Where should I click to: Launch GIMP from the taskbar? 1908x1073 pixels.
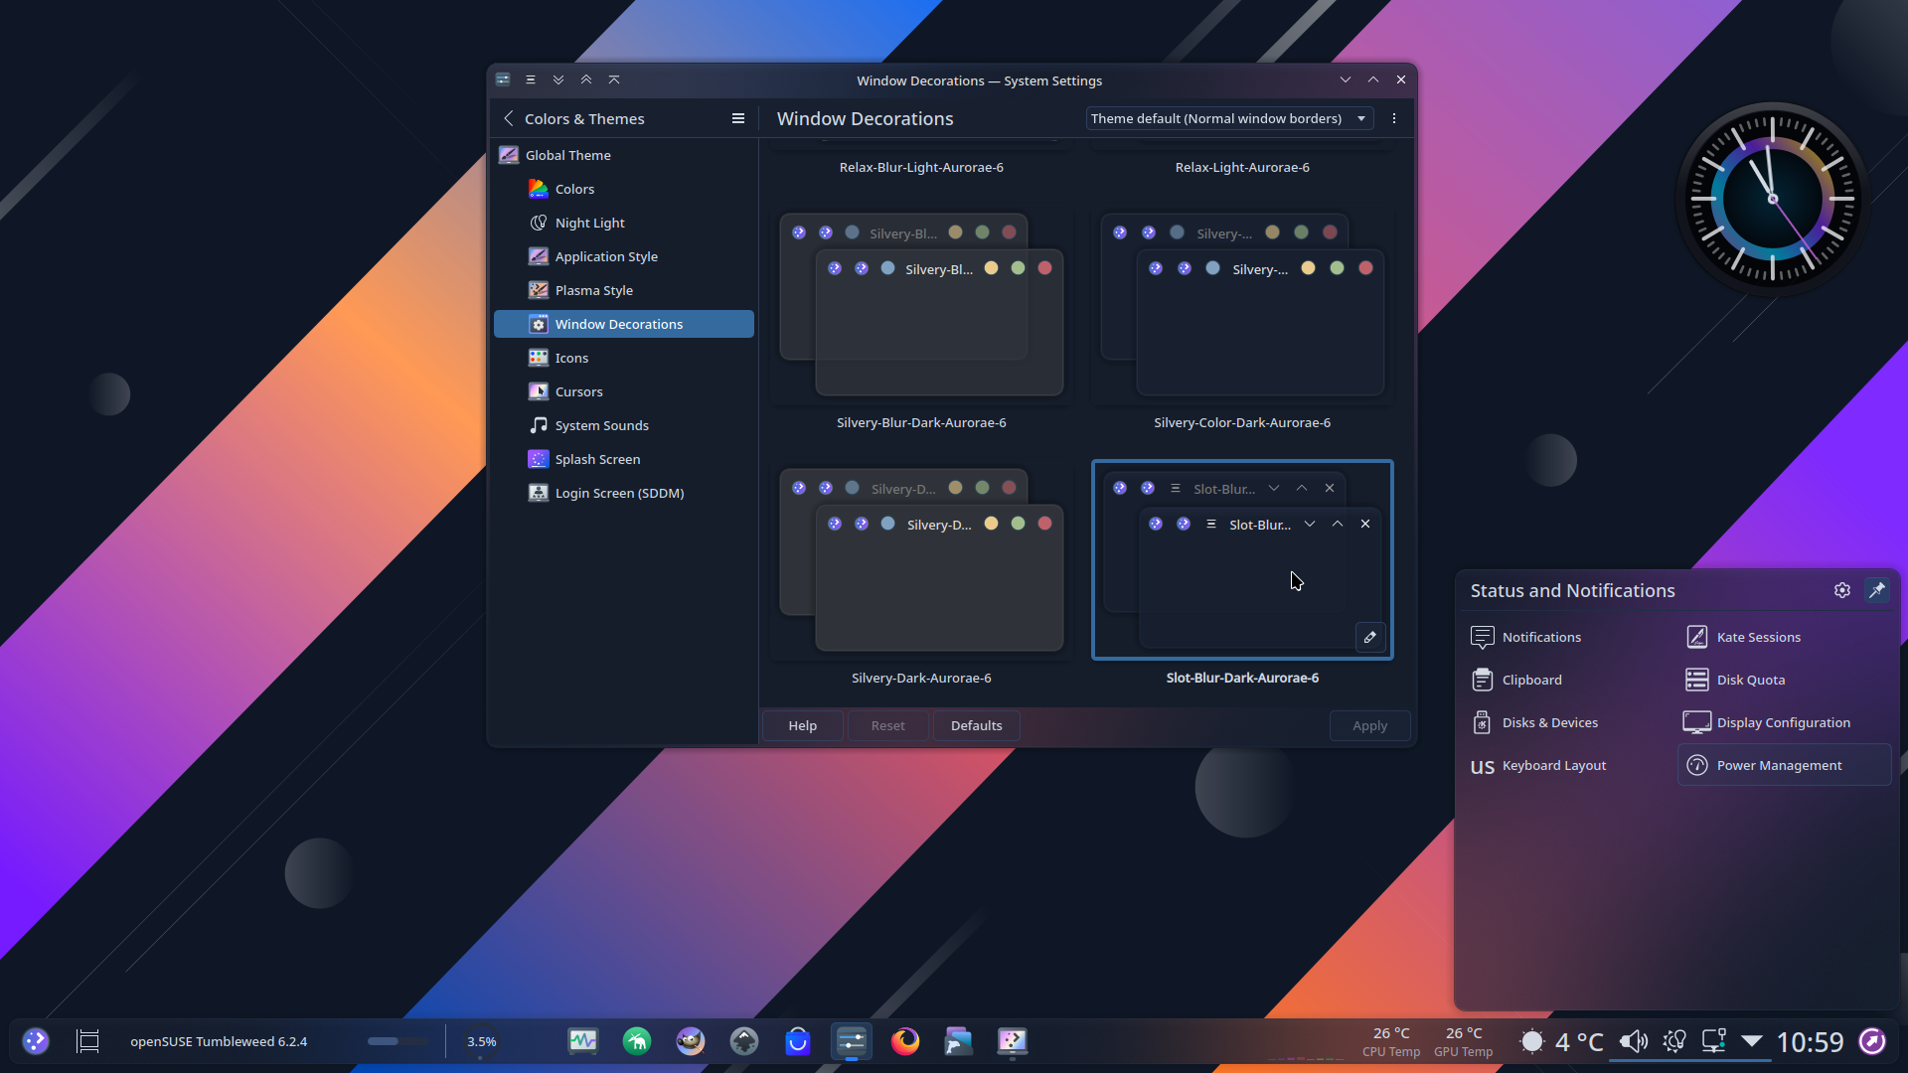pos(691,1041)
